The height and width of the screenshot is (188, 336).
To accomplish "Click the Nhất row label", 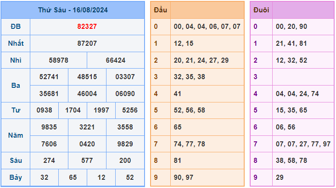I will [16, 43].
